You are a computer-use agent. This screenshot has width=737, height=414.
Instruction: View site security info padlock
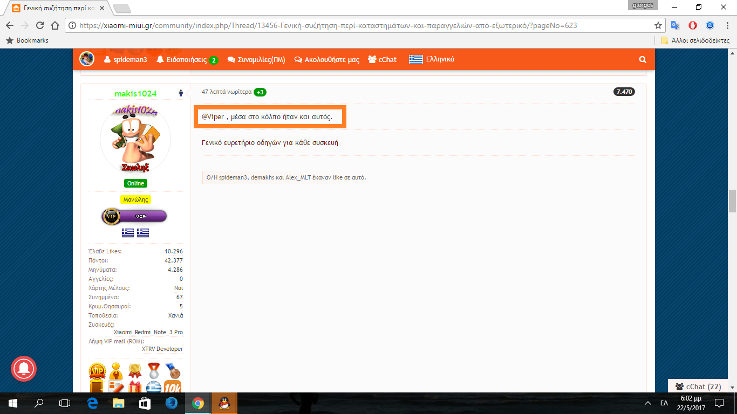click(x=72, y=25)
